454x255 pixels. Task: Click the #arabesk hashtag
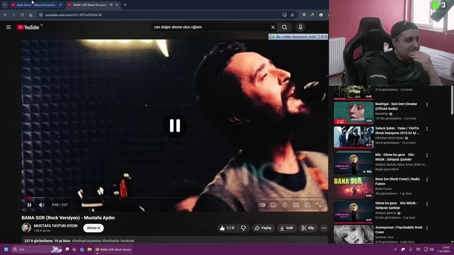(127, 241)
